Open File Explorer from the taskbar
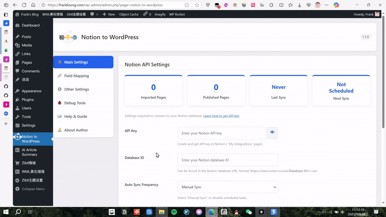The width and height of the screenshot is (386, 217). [x=162, y=212]
